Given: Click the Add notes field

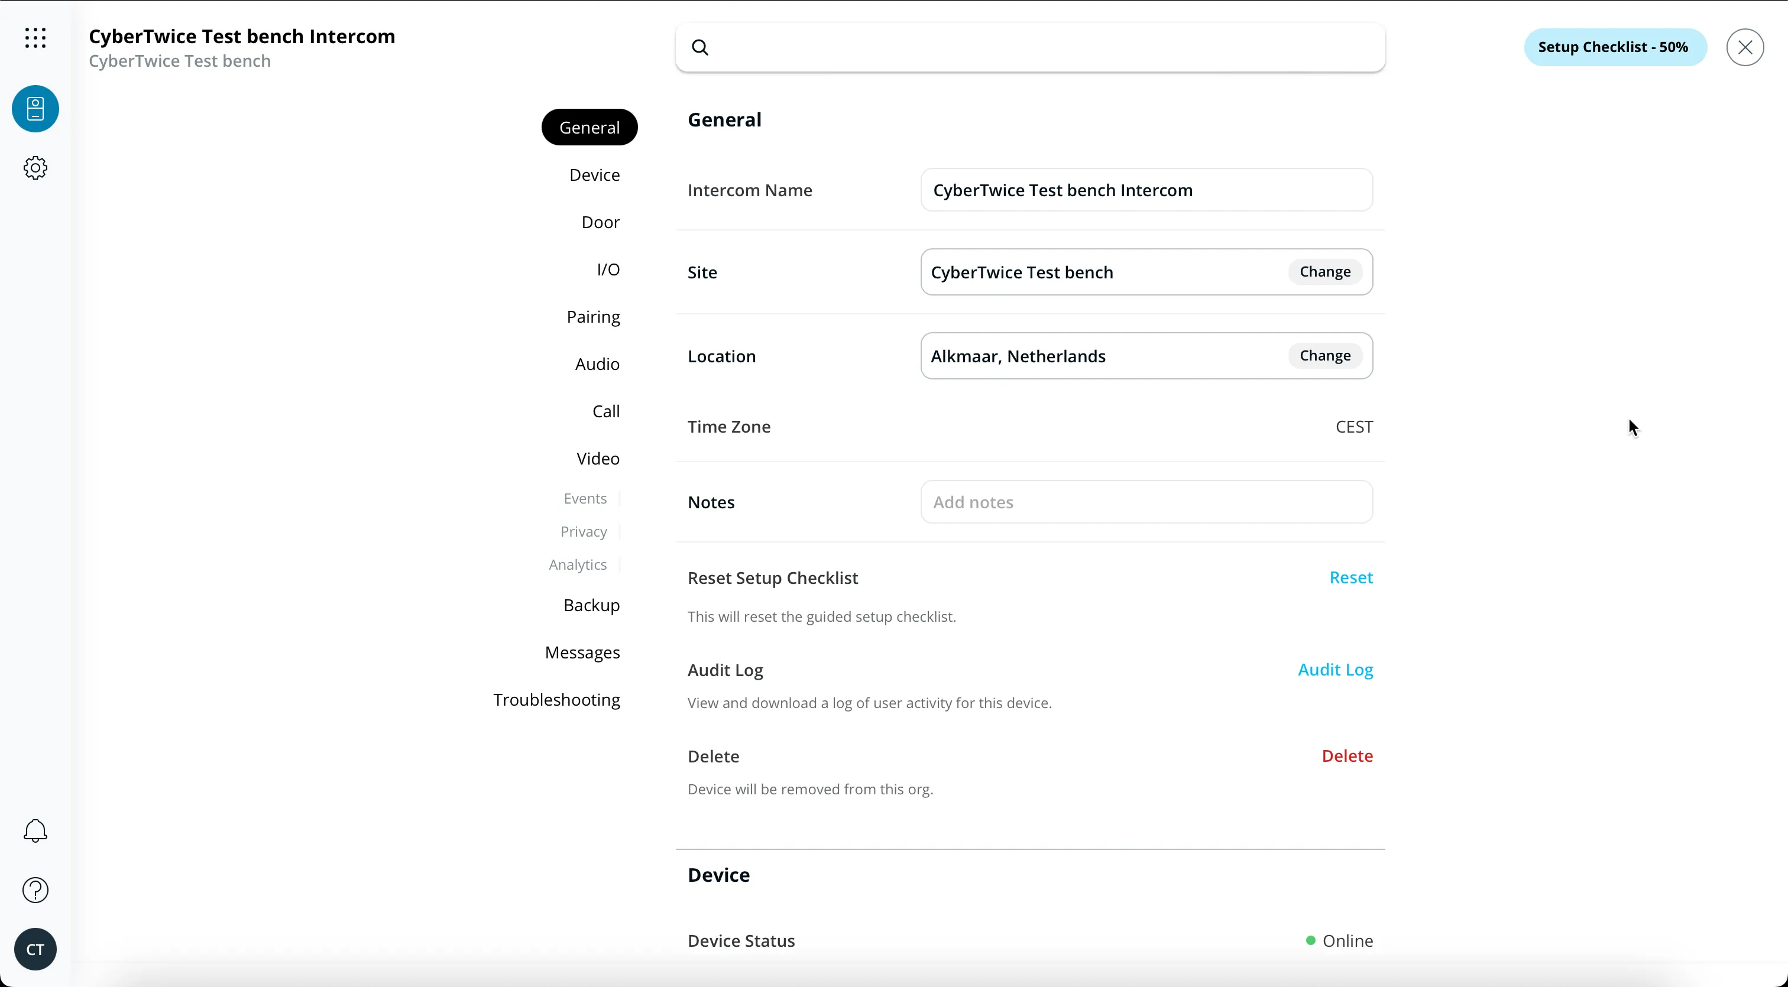Looking at the screenshot, I should (1146, 502).
